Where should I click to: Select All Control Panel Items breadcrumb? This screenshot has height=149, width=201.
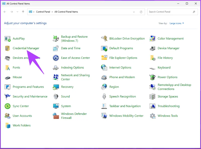[66, 12]
